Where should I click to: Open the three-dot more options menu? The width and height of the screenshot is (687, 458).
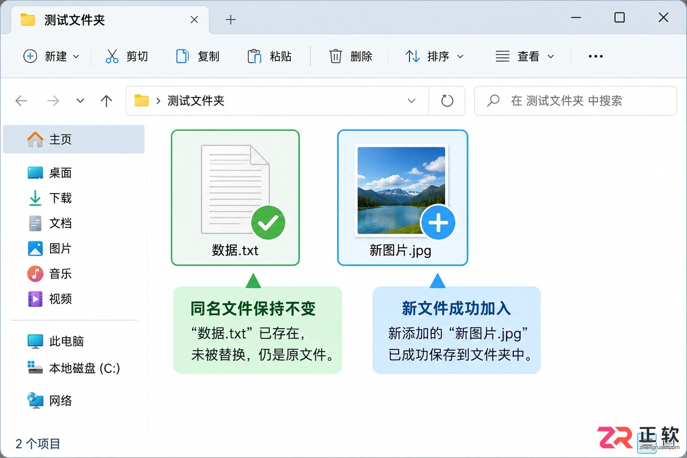coord(595,56)
